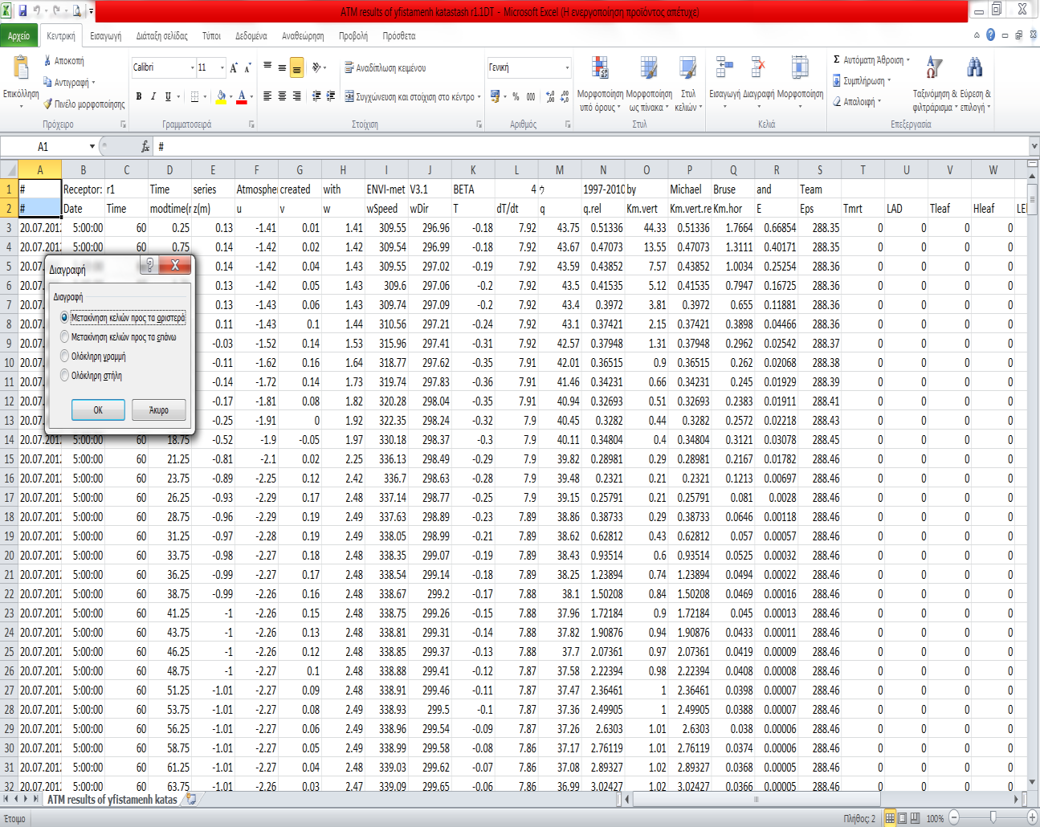This screenshot has width=1040, height=827.
Task: Select the row 20 header
Action: point(9,556)
